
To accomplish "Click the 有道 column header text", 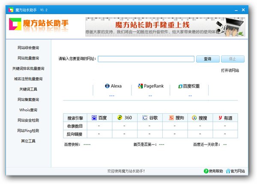I will (x=228, y=118).
